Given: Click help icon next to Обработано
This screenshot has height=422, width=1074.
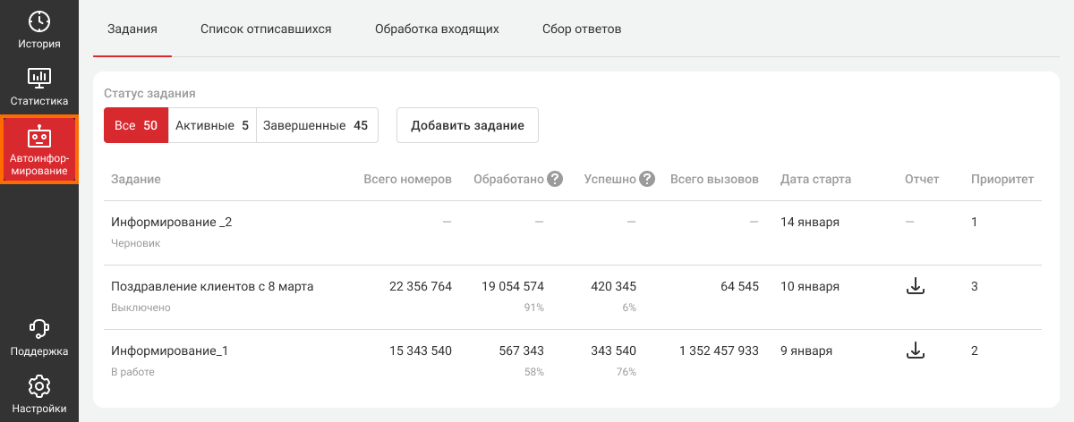Looking at the screenshot, I should pyautogui.click(x=555, y=179).
